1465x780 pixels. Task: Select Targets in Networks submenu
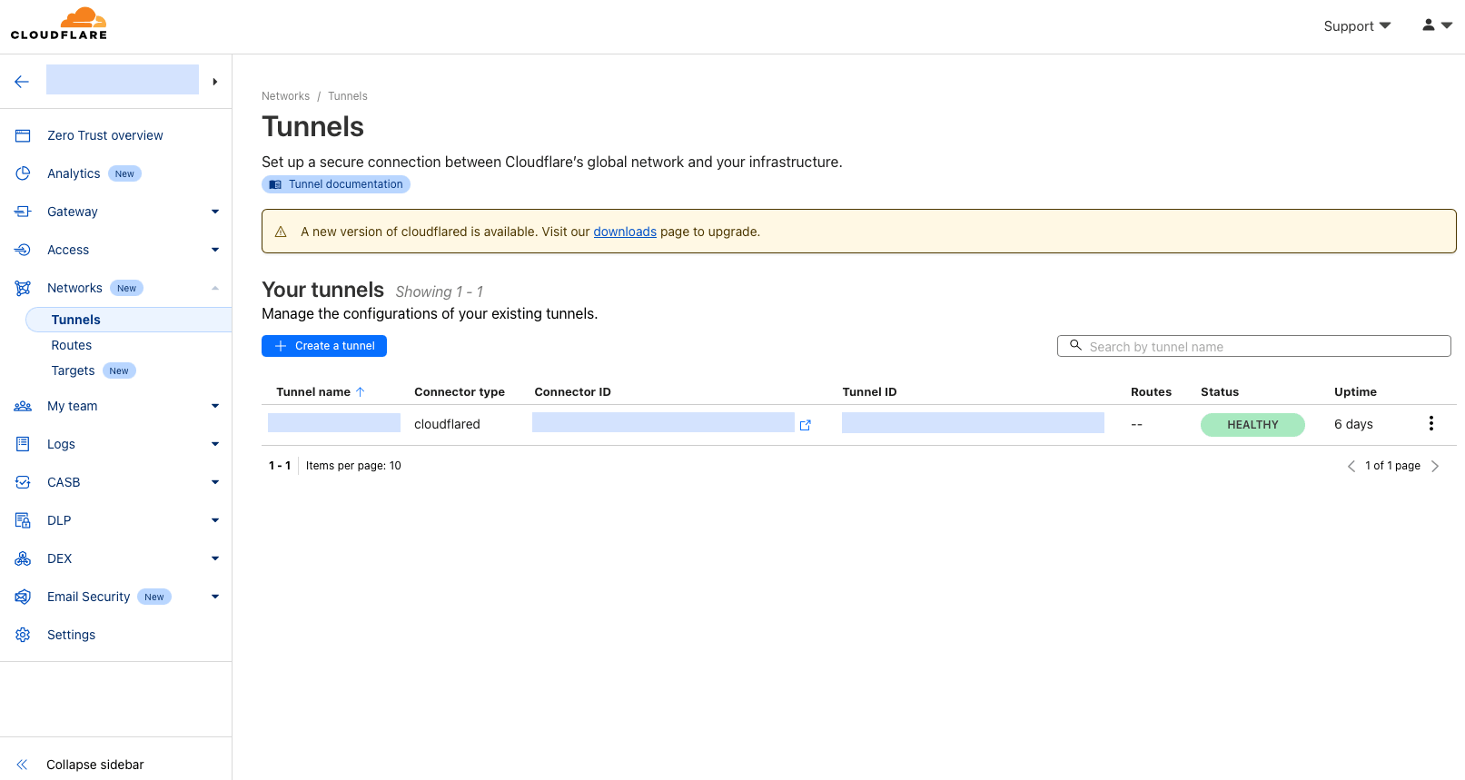click(x=73, y=370)
